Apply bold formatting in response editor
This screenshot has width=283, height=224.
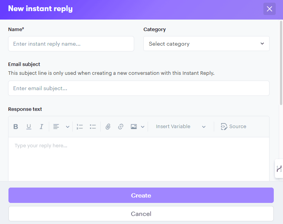pyautogui.click(x=16, y=127)
